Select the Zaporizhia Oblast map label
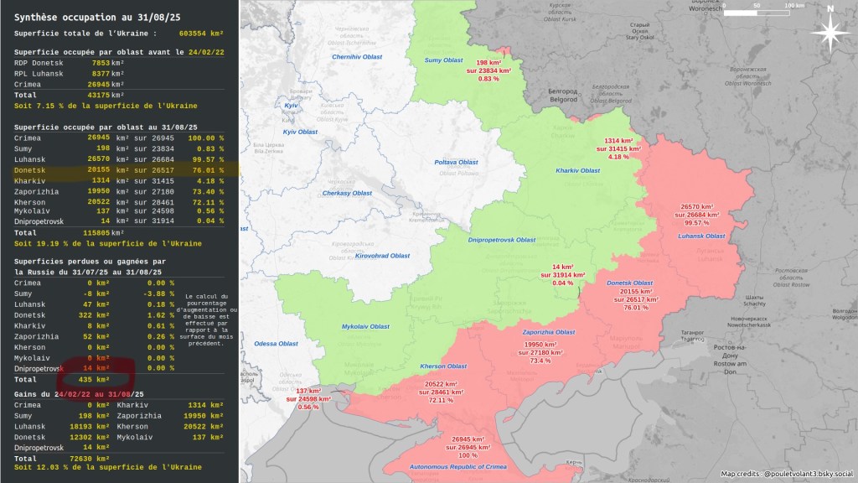 pyautogui.click(x=549, y=332)
